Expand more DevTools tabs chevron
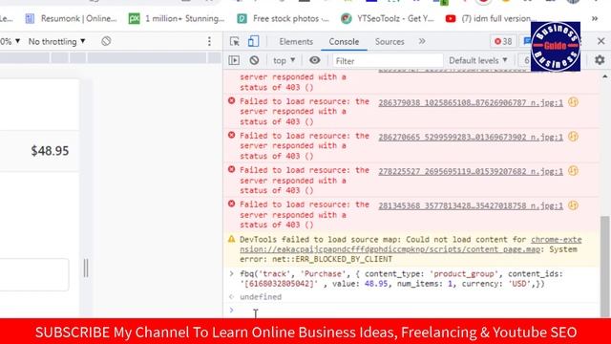 (x=422, y=41)
